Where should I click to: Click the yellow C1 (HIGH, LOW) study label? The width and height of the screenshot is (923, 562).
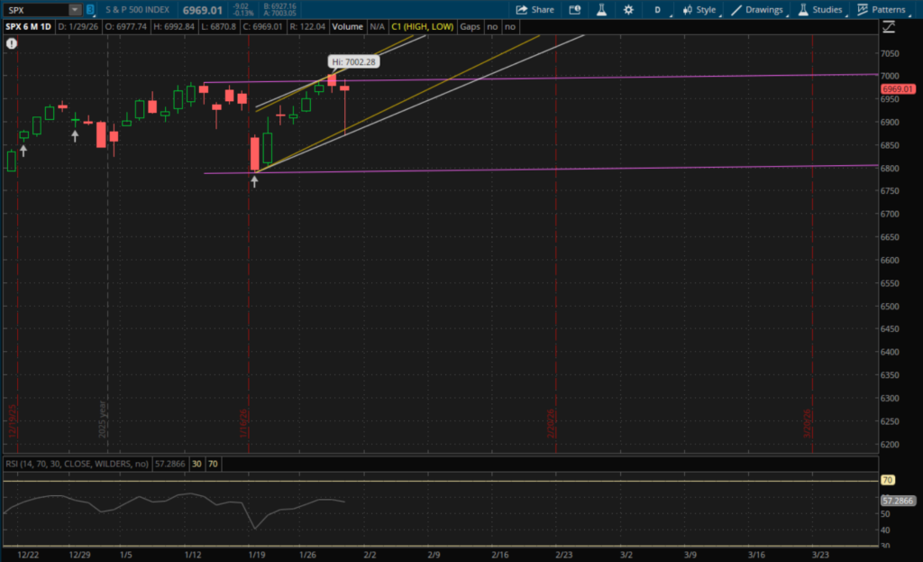(422, 27)
